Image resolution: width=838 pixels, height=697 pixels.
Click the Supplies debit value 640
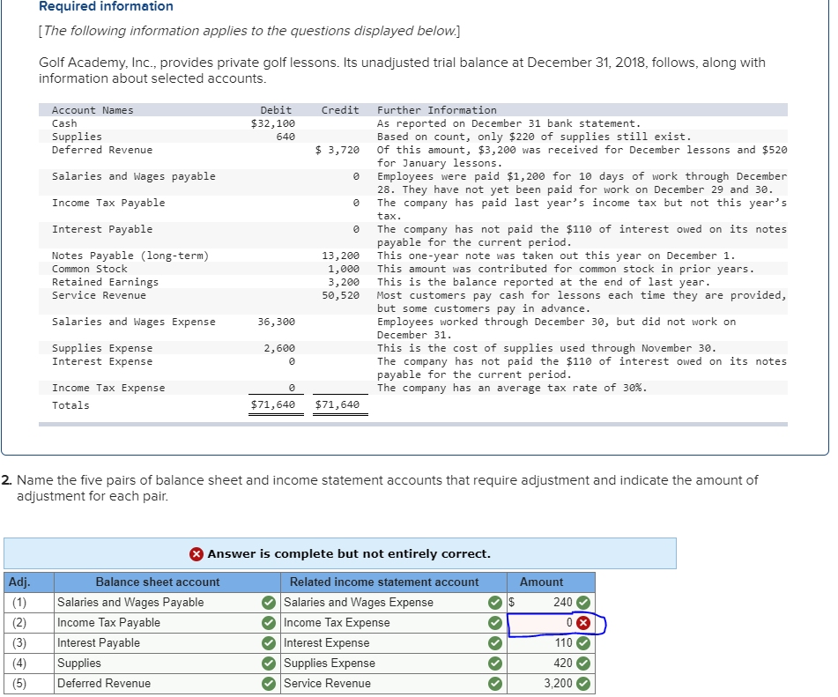[x=286, y=137]
